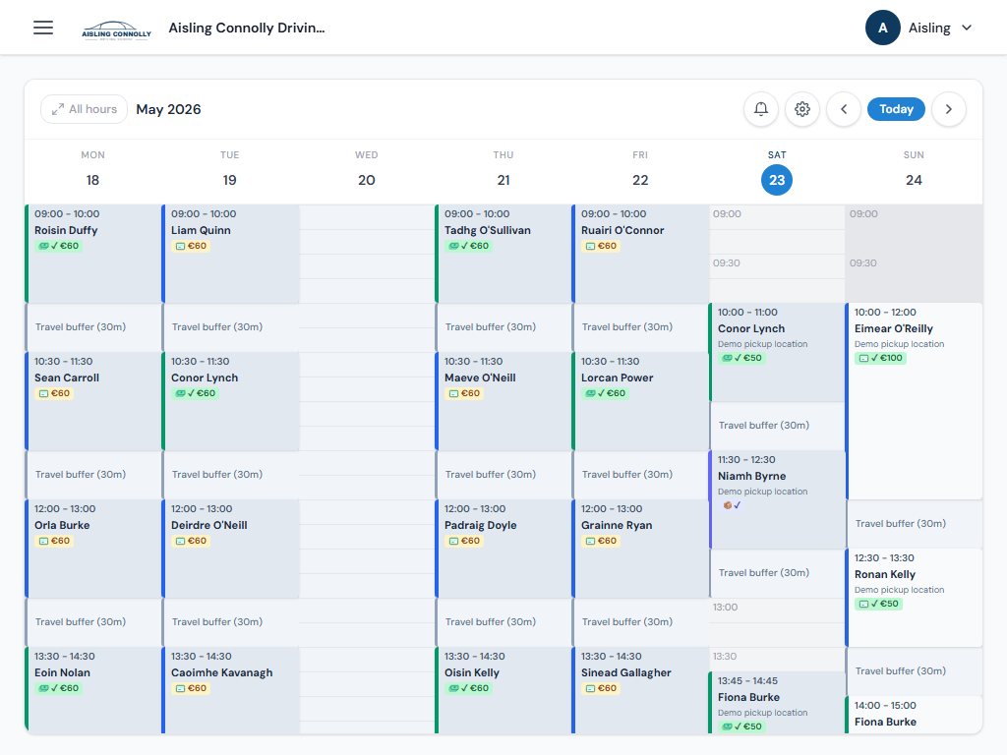Select Sunday 24 column header
Image resolution: width=1007 pixels, height=755 pixels.
pos(914,171)
